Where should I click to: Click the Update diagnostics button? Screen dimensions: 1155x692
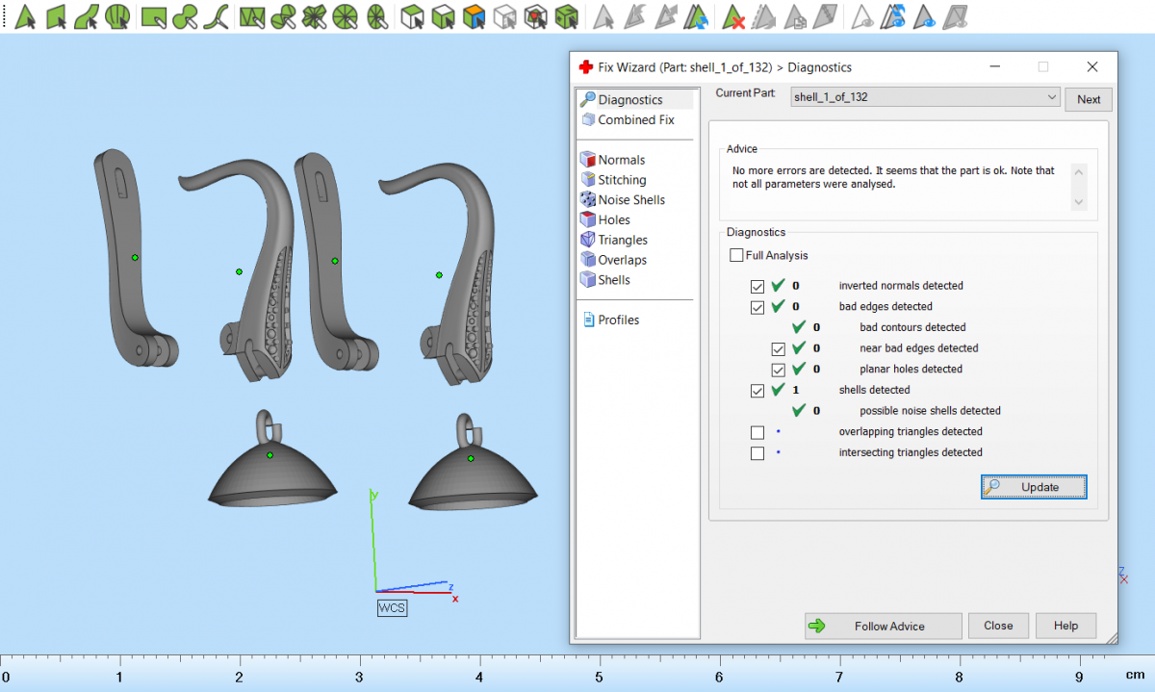click(x=1034, y=487)
